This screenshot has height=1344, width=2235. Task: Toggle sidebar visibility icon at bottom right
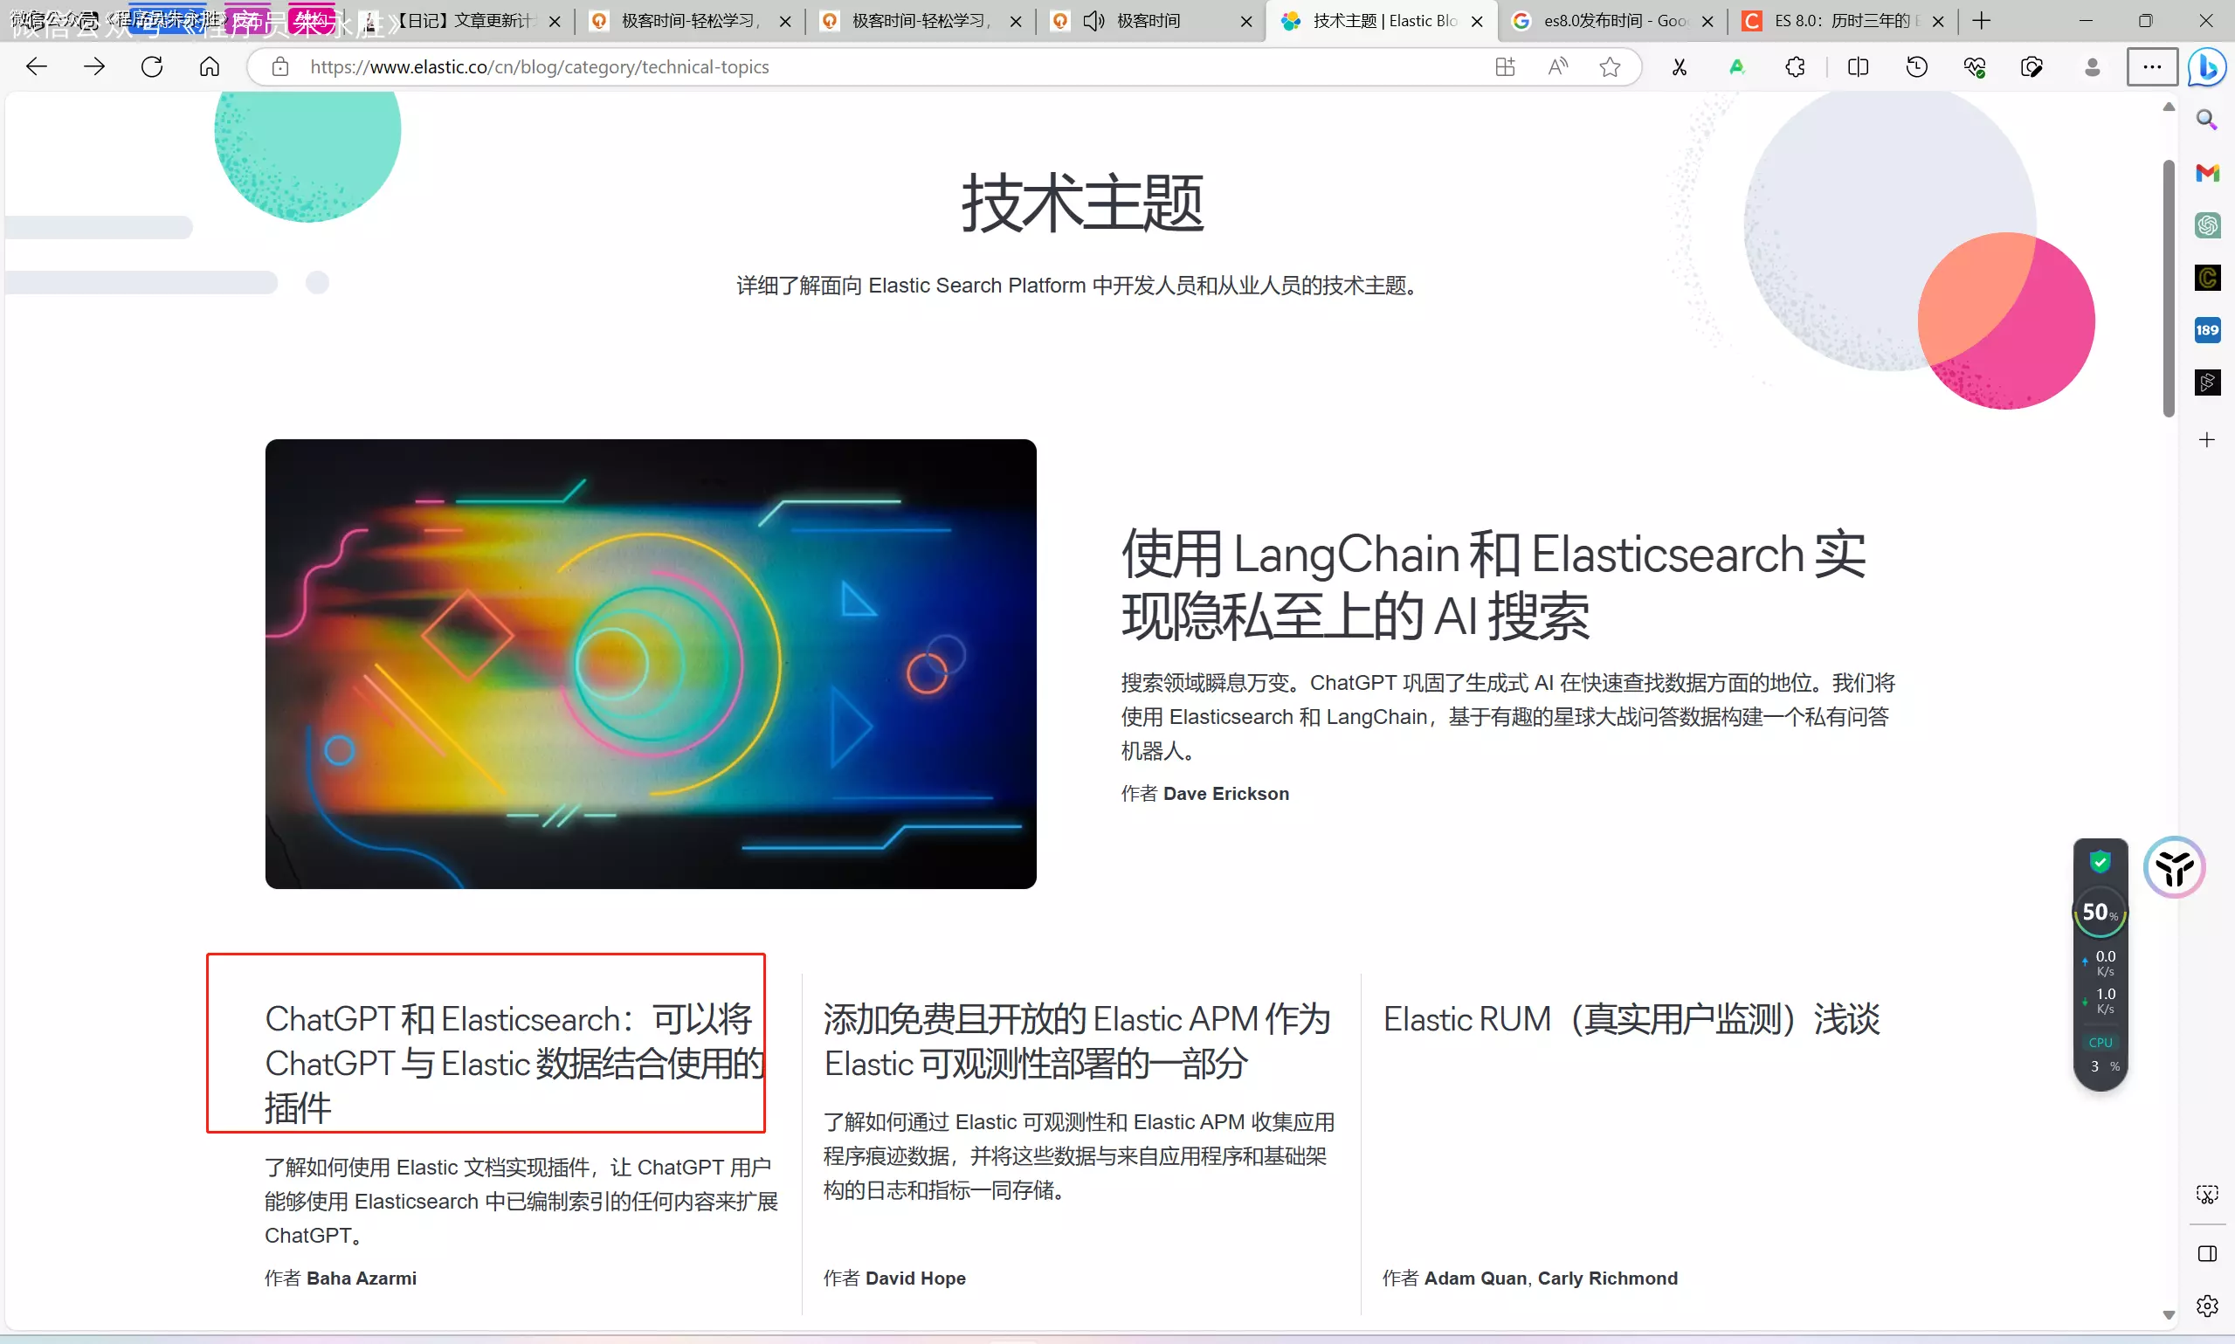pos(2207,1253)
